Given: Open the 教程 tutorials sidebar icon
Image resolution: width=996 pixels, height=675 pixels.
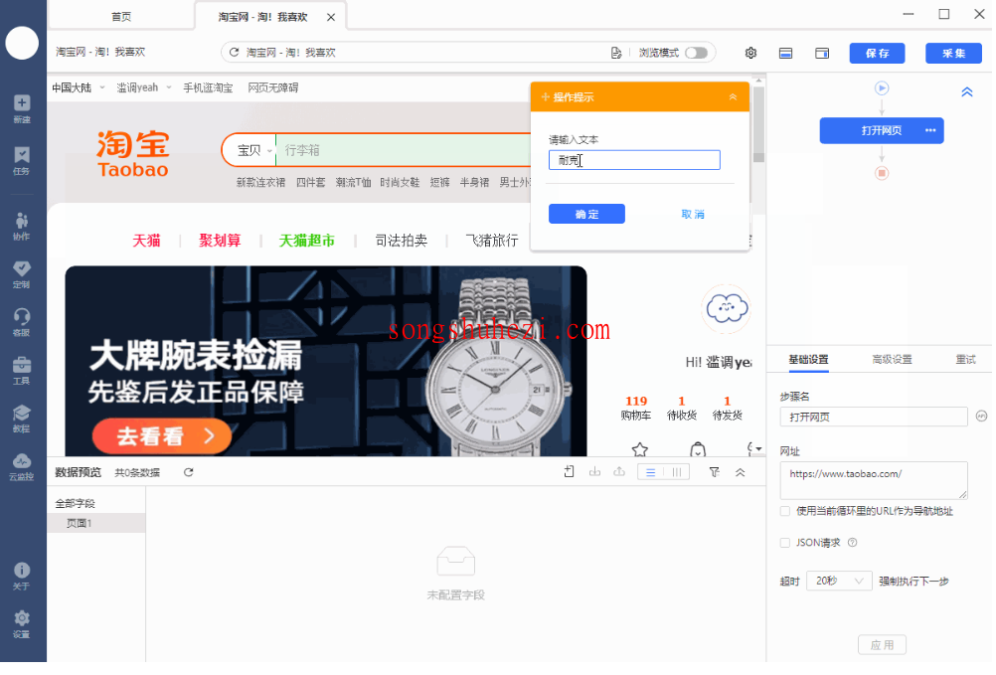Looking at the screenshot, I should (22, 419).
